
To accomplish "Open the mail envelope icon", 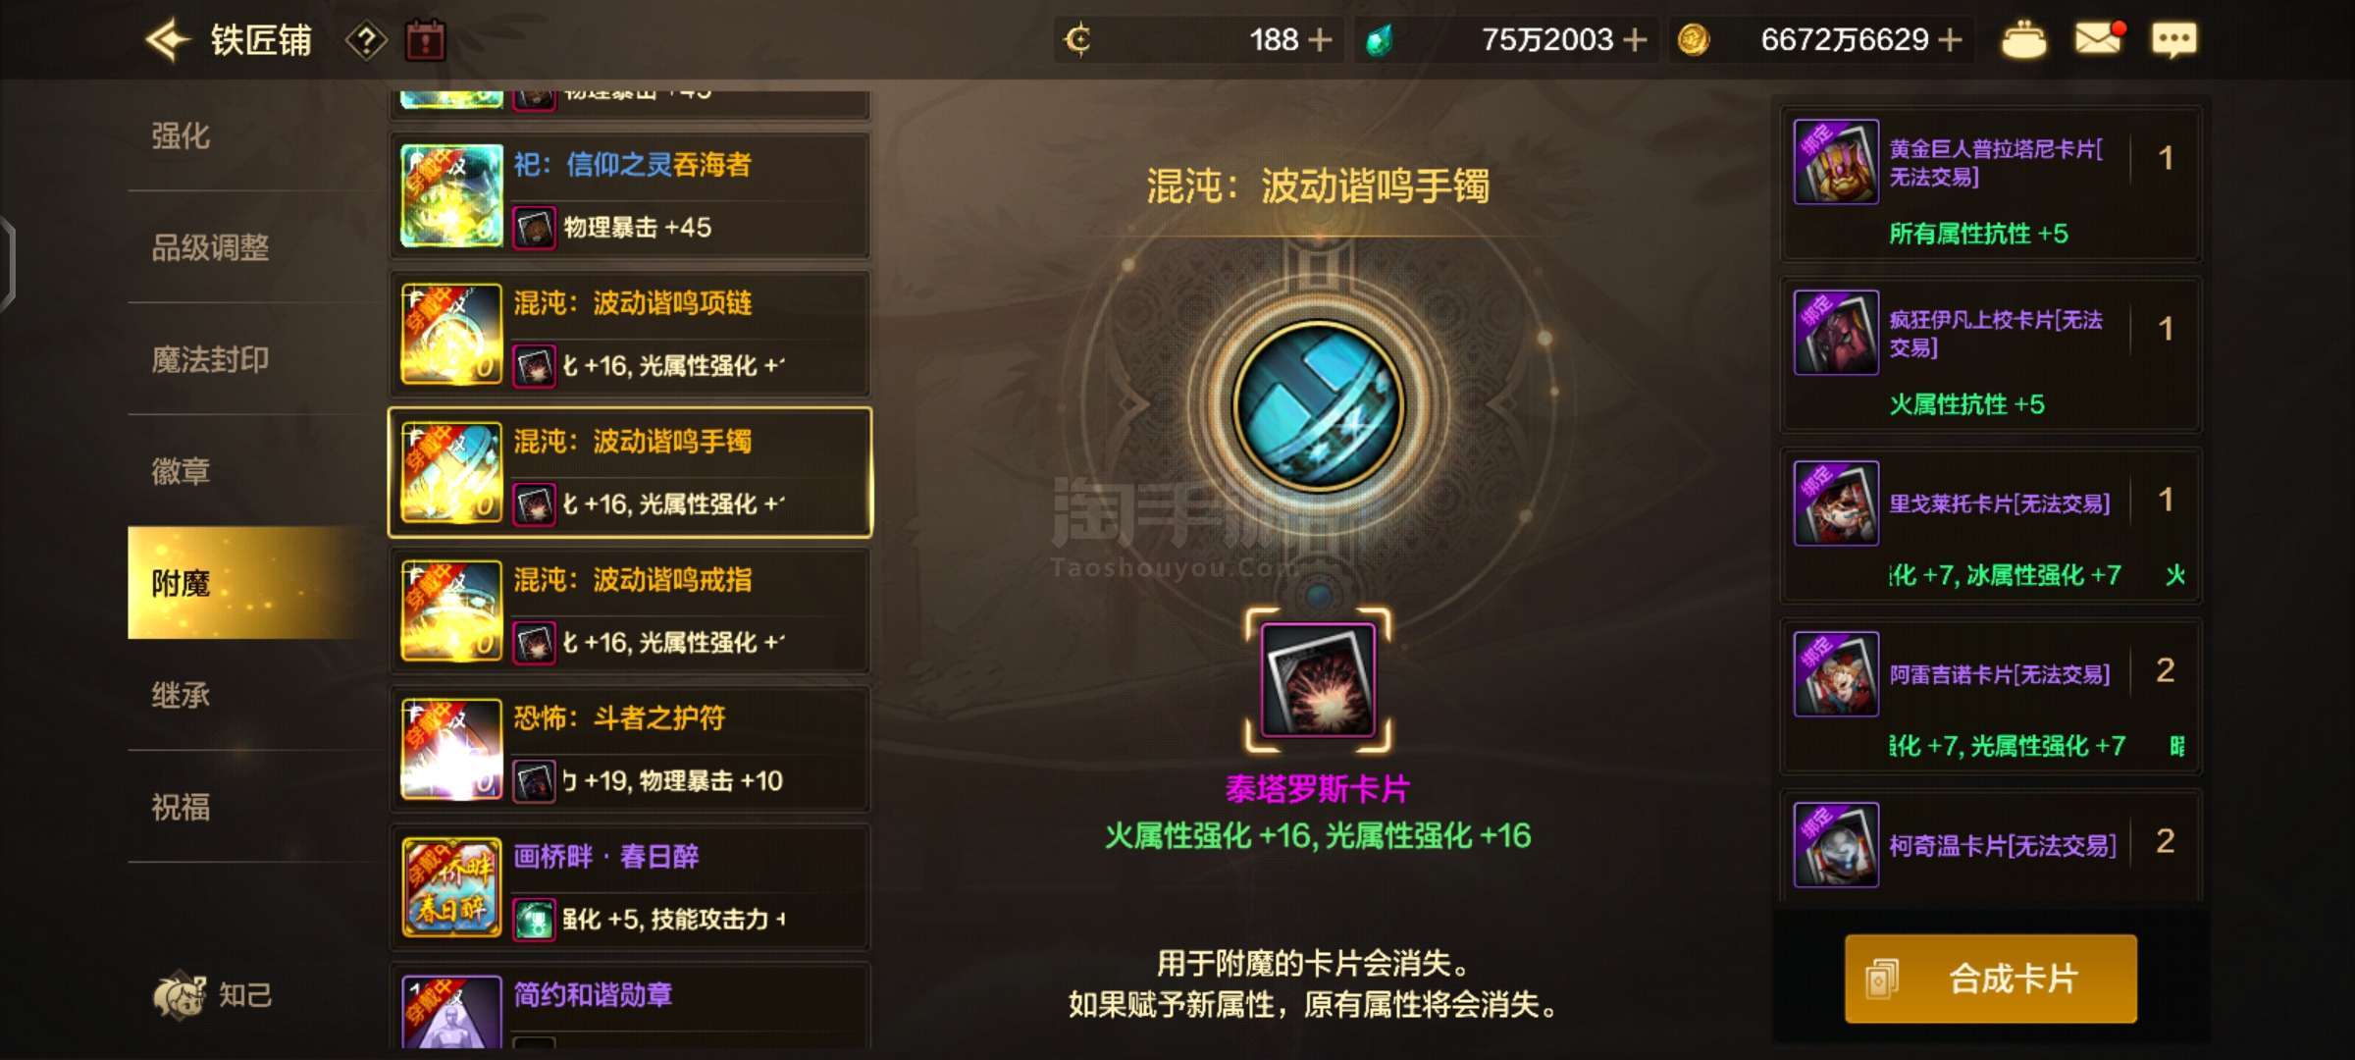I will coord(2098,39).
